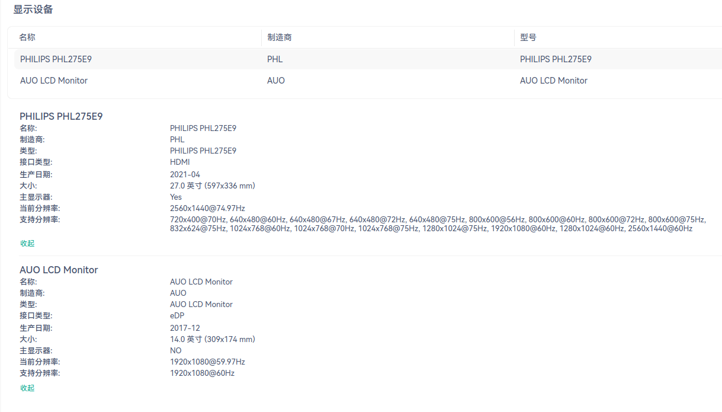
Task: Click the 2017-12 production date value
Action: click(185, 328)
